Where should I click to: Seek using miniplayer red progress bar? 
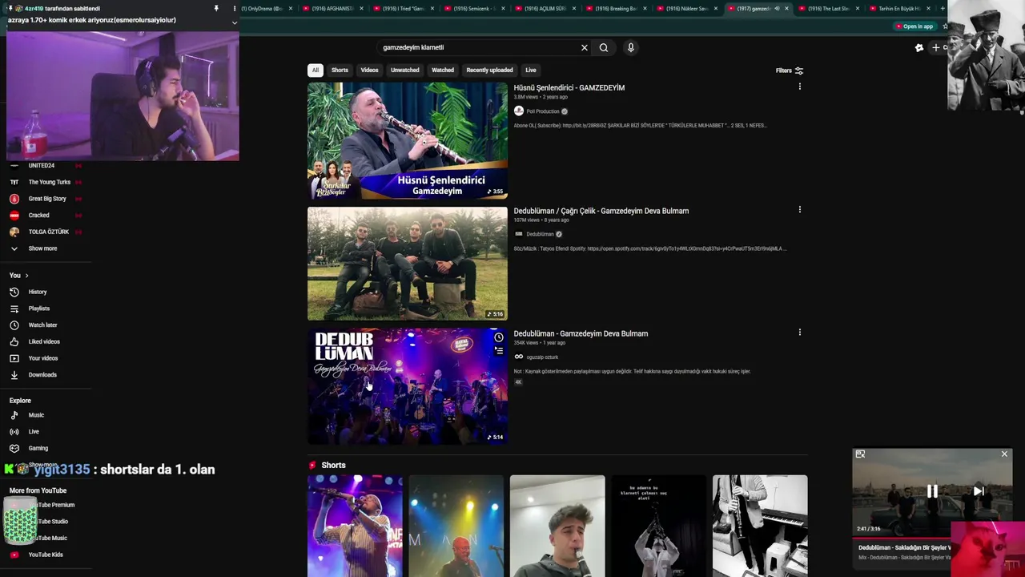tap(901, 539)
